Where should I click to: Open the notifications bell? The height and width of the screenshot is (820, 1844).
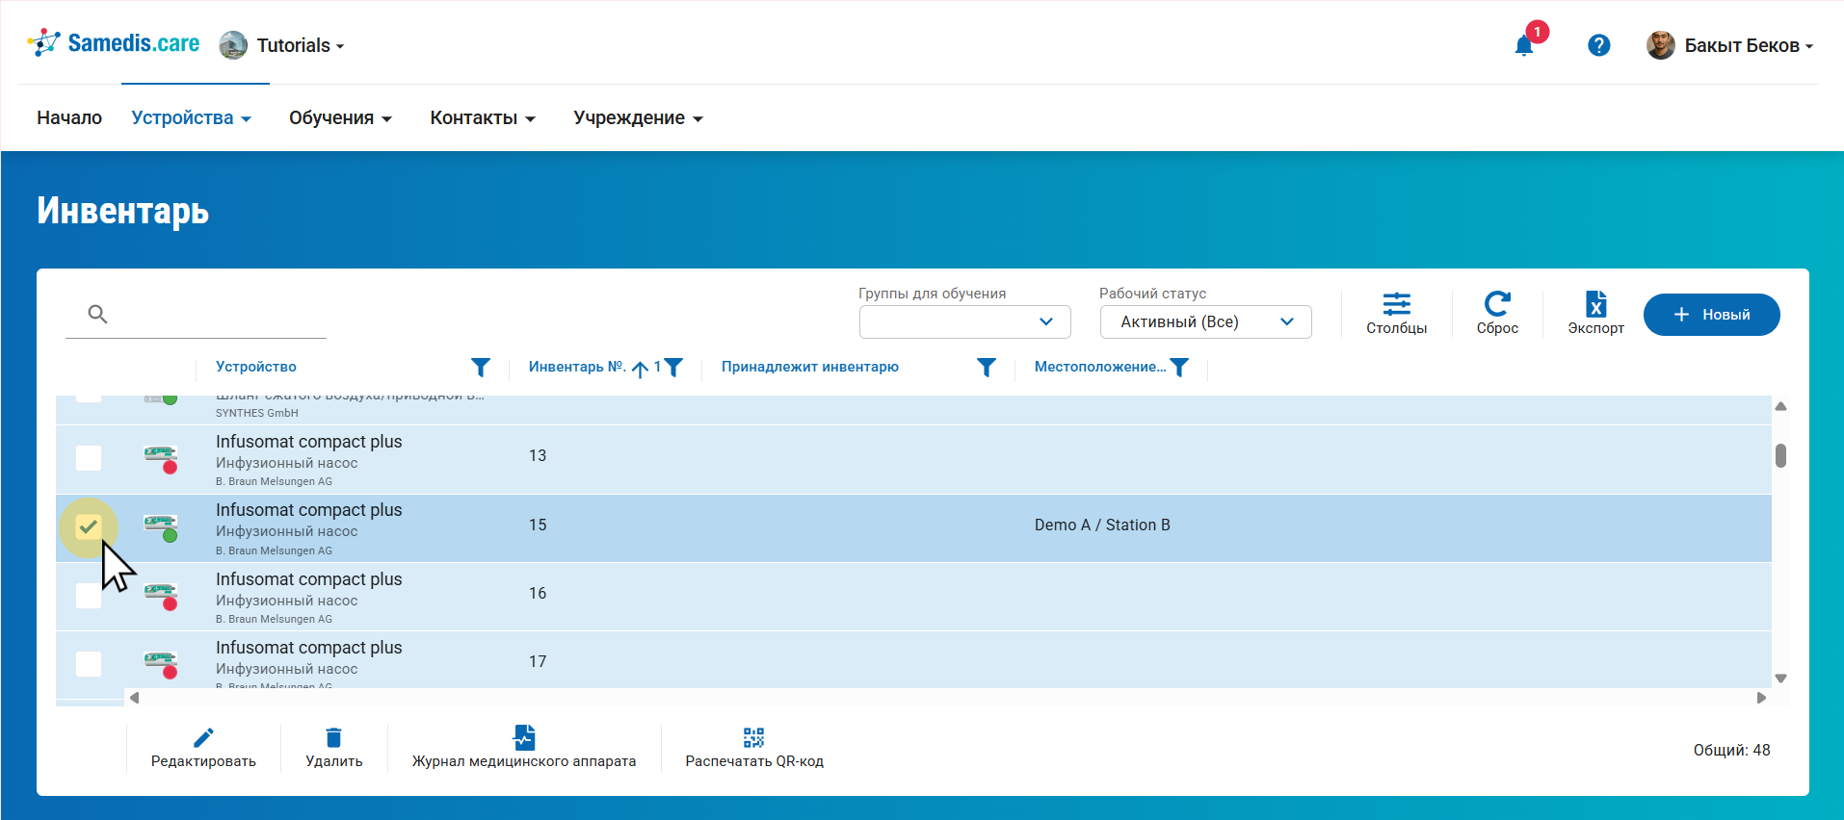(1523, 45)
